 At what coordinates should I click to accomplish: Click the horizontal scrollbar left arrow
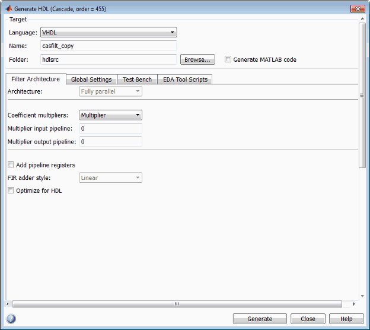[x=8, y=304]
